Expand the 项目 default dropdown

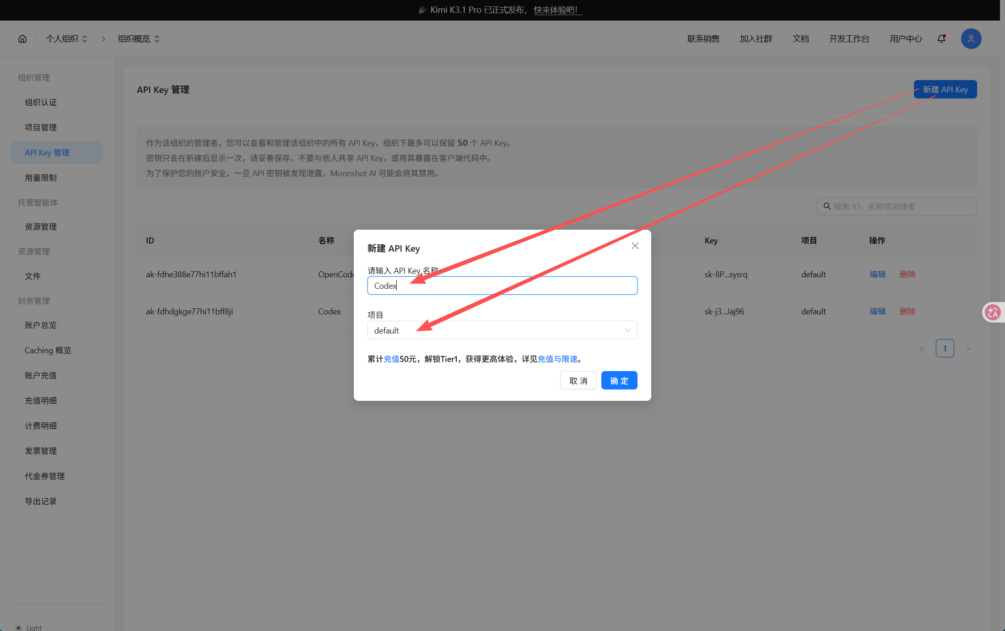click(502, 330)
